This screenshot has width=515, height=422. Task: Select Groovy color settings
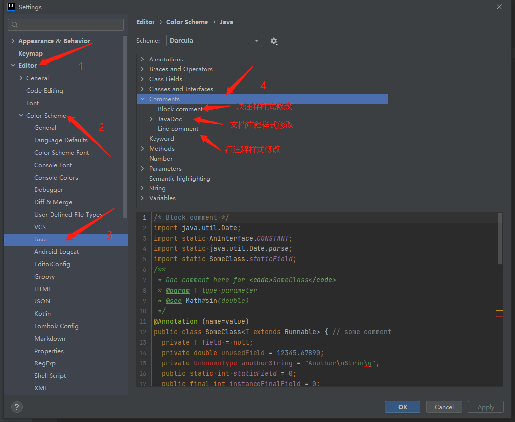[45, 277]
